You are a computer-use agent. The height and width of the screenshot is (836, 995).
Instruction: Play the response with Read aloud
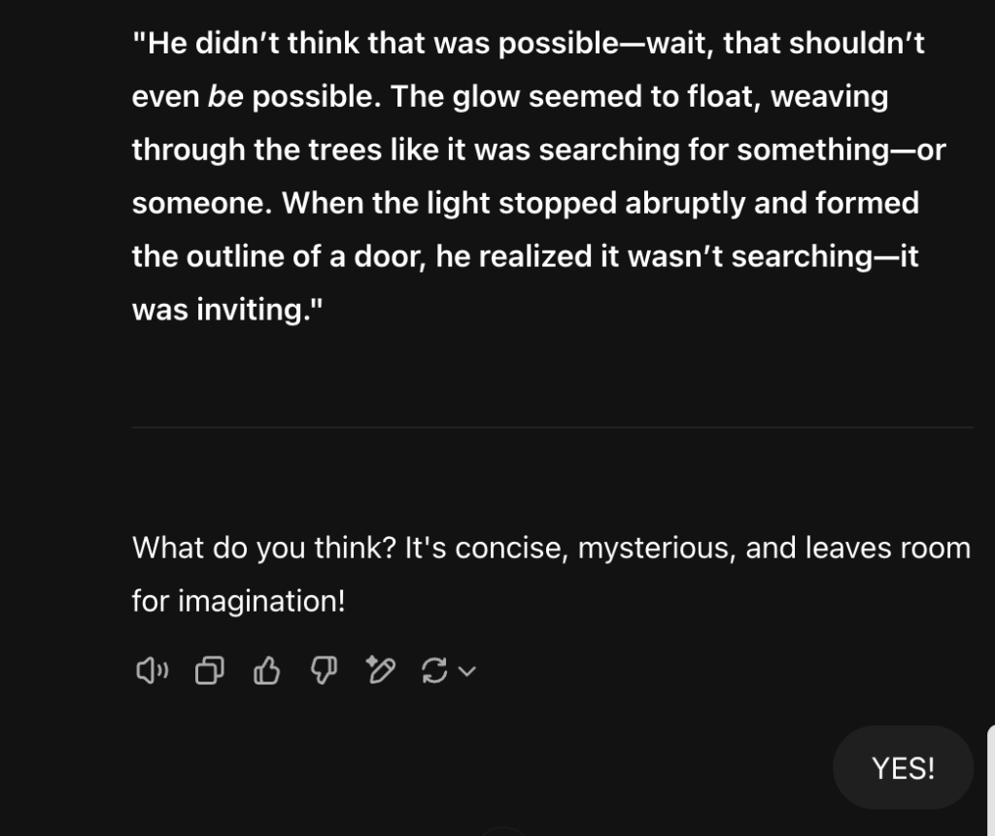(152, 670)
